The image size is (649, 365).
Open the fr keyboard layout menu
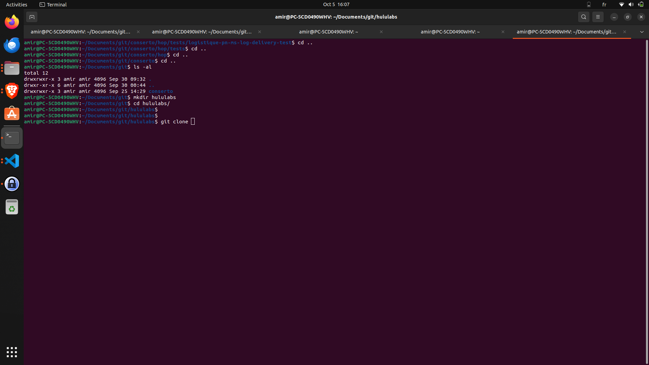coord(604,4)
